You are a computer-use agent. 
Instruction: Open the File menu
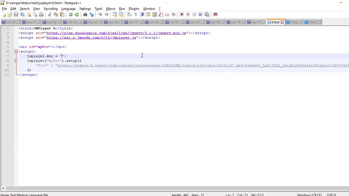(4, 9)
